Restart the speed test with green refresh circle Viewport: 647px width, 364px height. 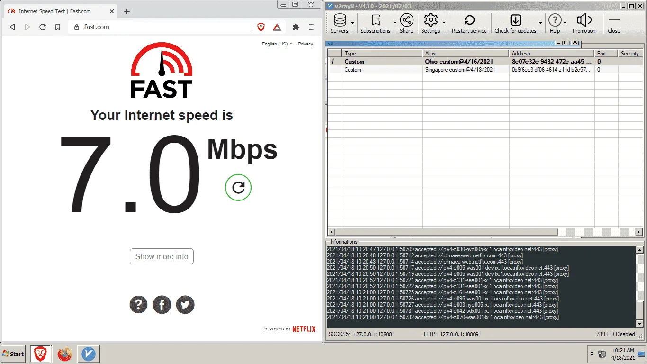(x=238, y=188)
